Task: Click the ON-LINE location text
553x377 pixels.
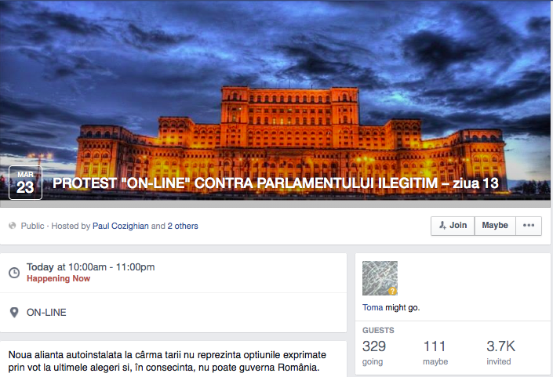Action: coord(46,313)
